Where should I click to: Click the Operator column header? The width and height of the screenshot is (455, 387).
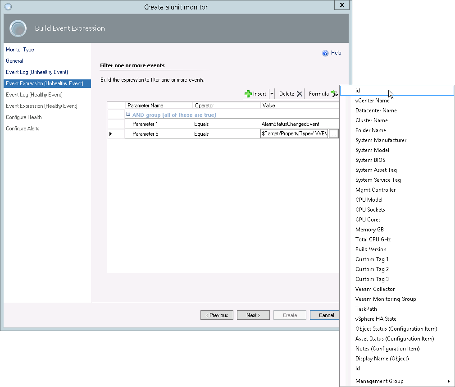pyautogui.click(x=226, y=106)
